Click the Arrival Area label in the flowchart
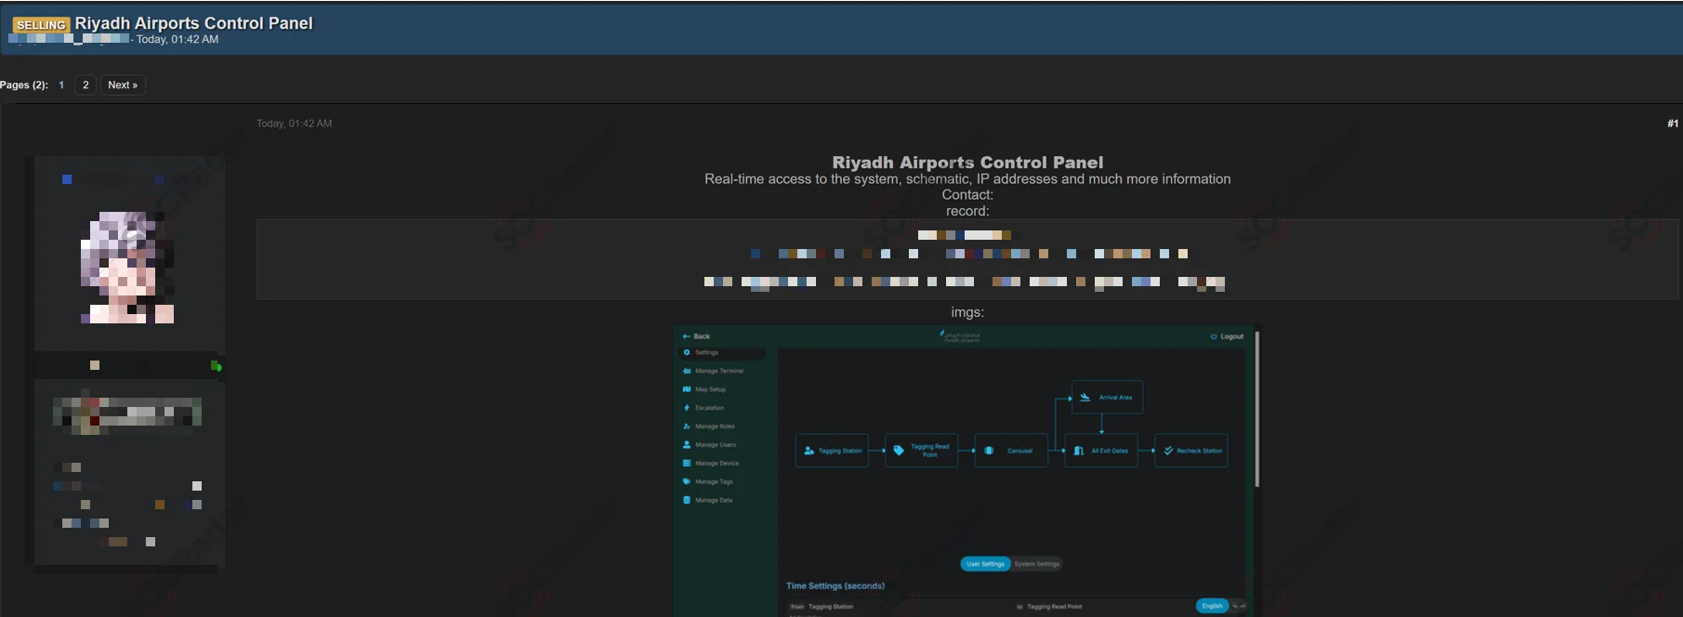Viewport: 1683px width, 617px height. pos(1115,398)
